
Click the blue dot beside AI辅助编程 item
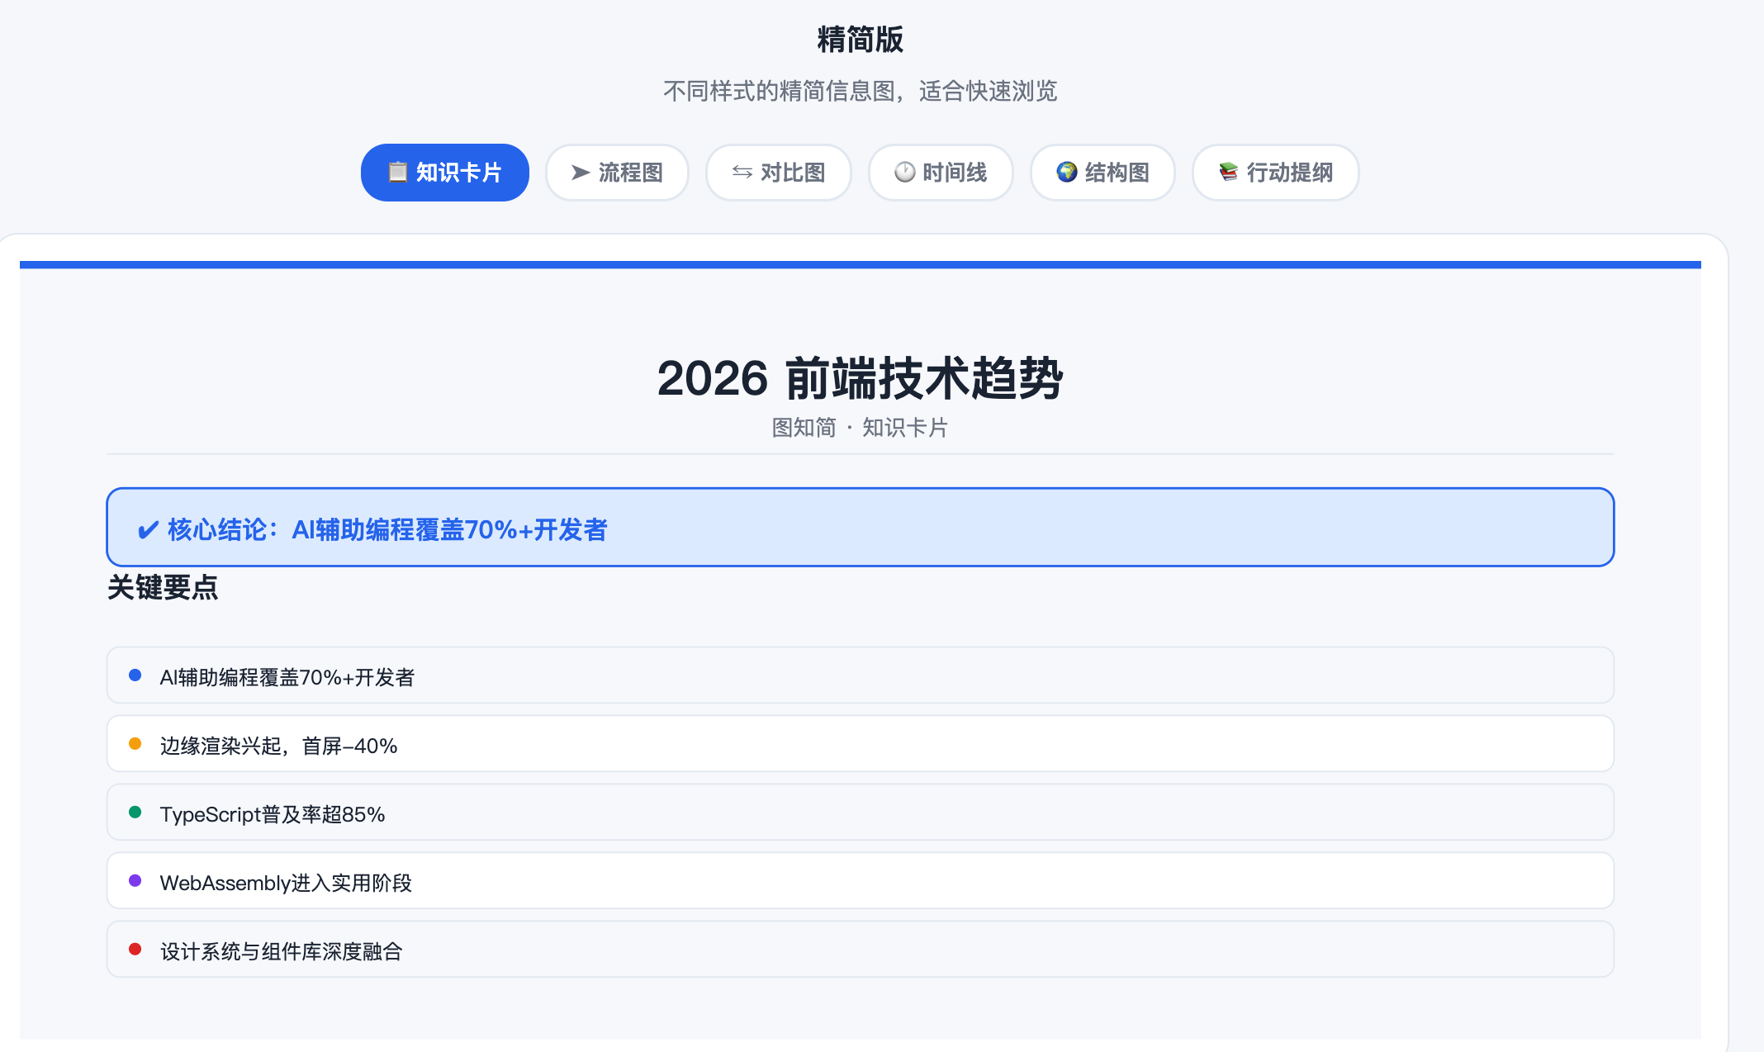point(135,675)
